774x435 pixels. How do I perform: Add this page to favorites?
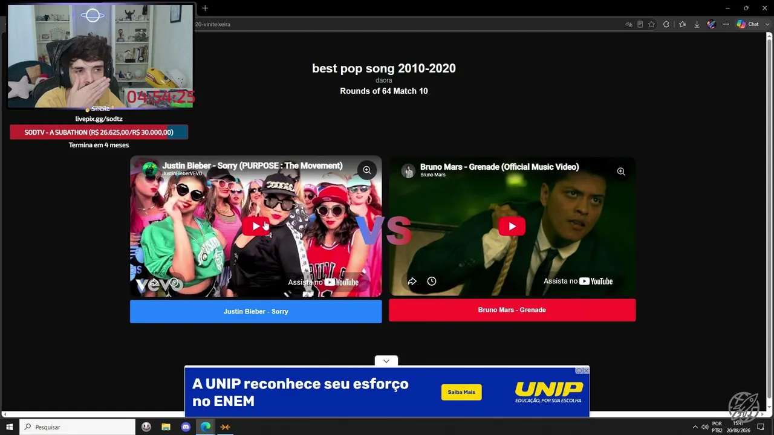[x=651, y=24]
